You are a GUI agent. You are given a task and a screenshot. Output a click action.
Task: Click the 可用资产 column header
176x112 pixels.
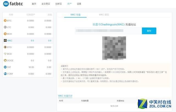click(31, 15)
